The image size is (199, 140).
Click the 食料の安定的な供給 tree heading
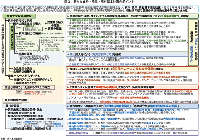click(x=20, y=20)
